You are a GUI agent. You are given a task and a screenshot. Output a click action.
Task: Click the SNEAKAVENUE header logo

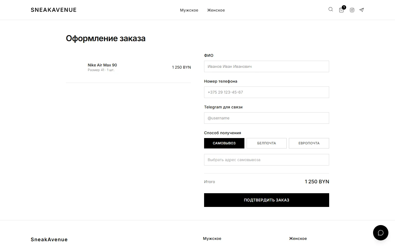click(54, 10)
